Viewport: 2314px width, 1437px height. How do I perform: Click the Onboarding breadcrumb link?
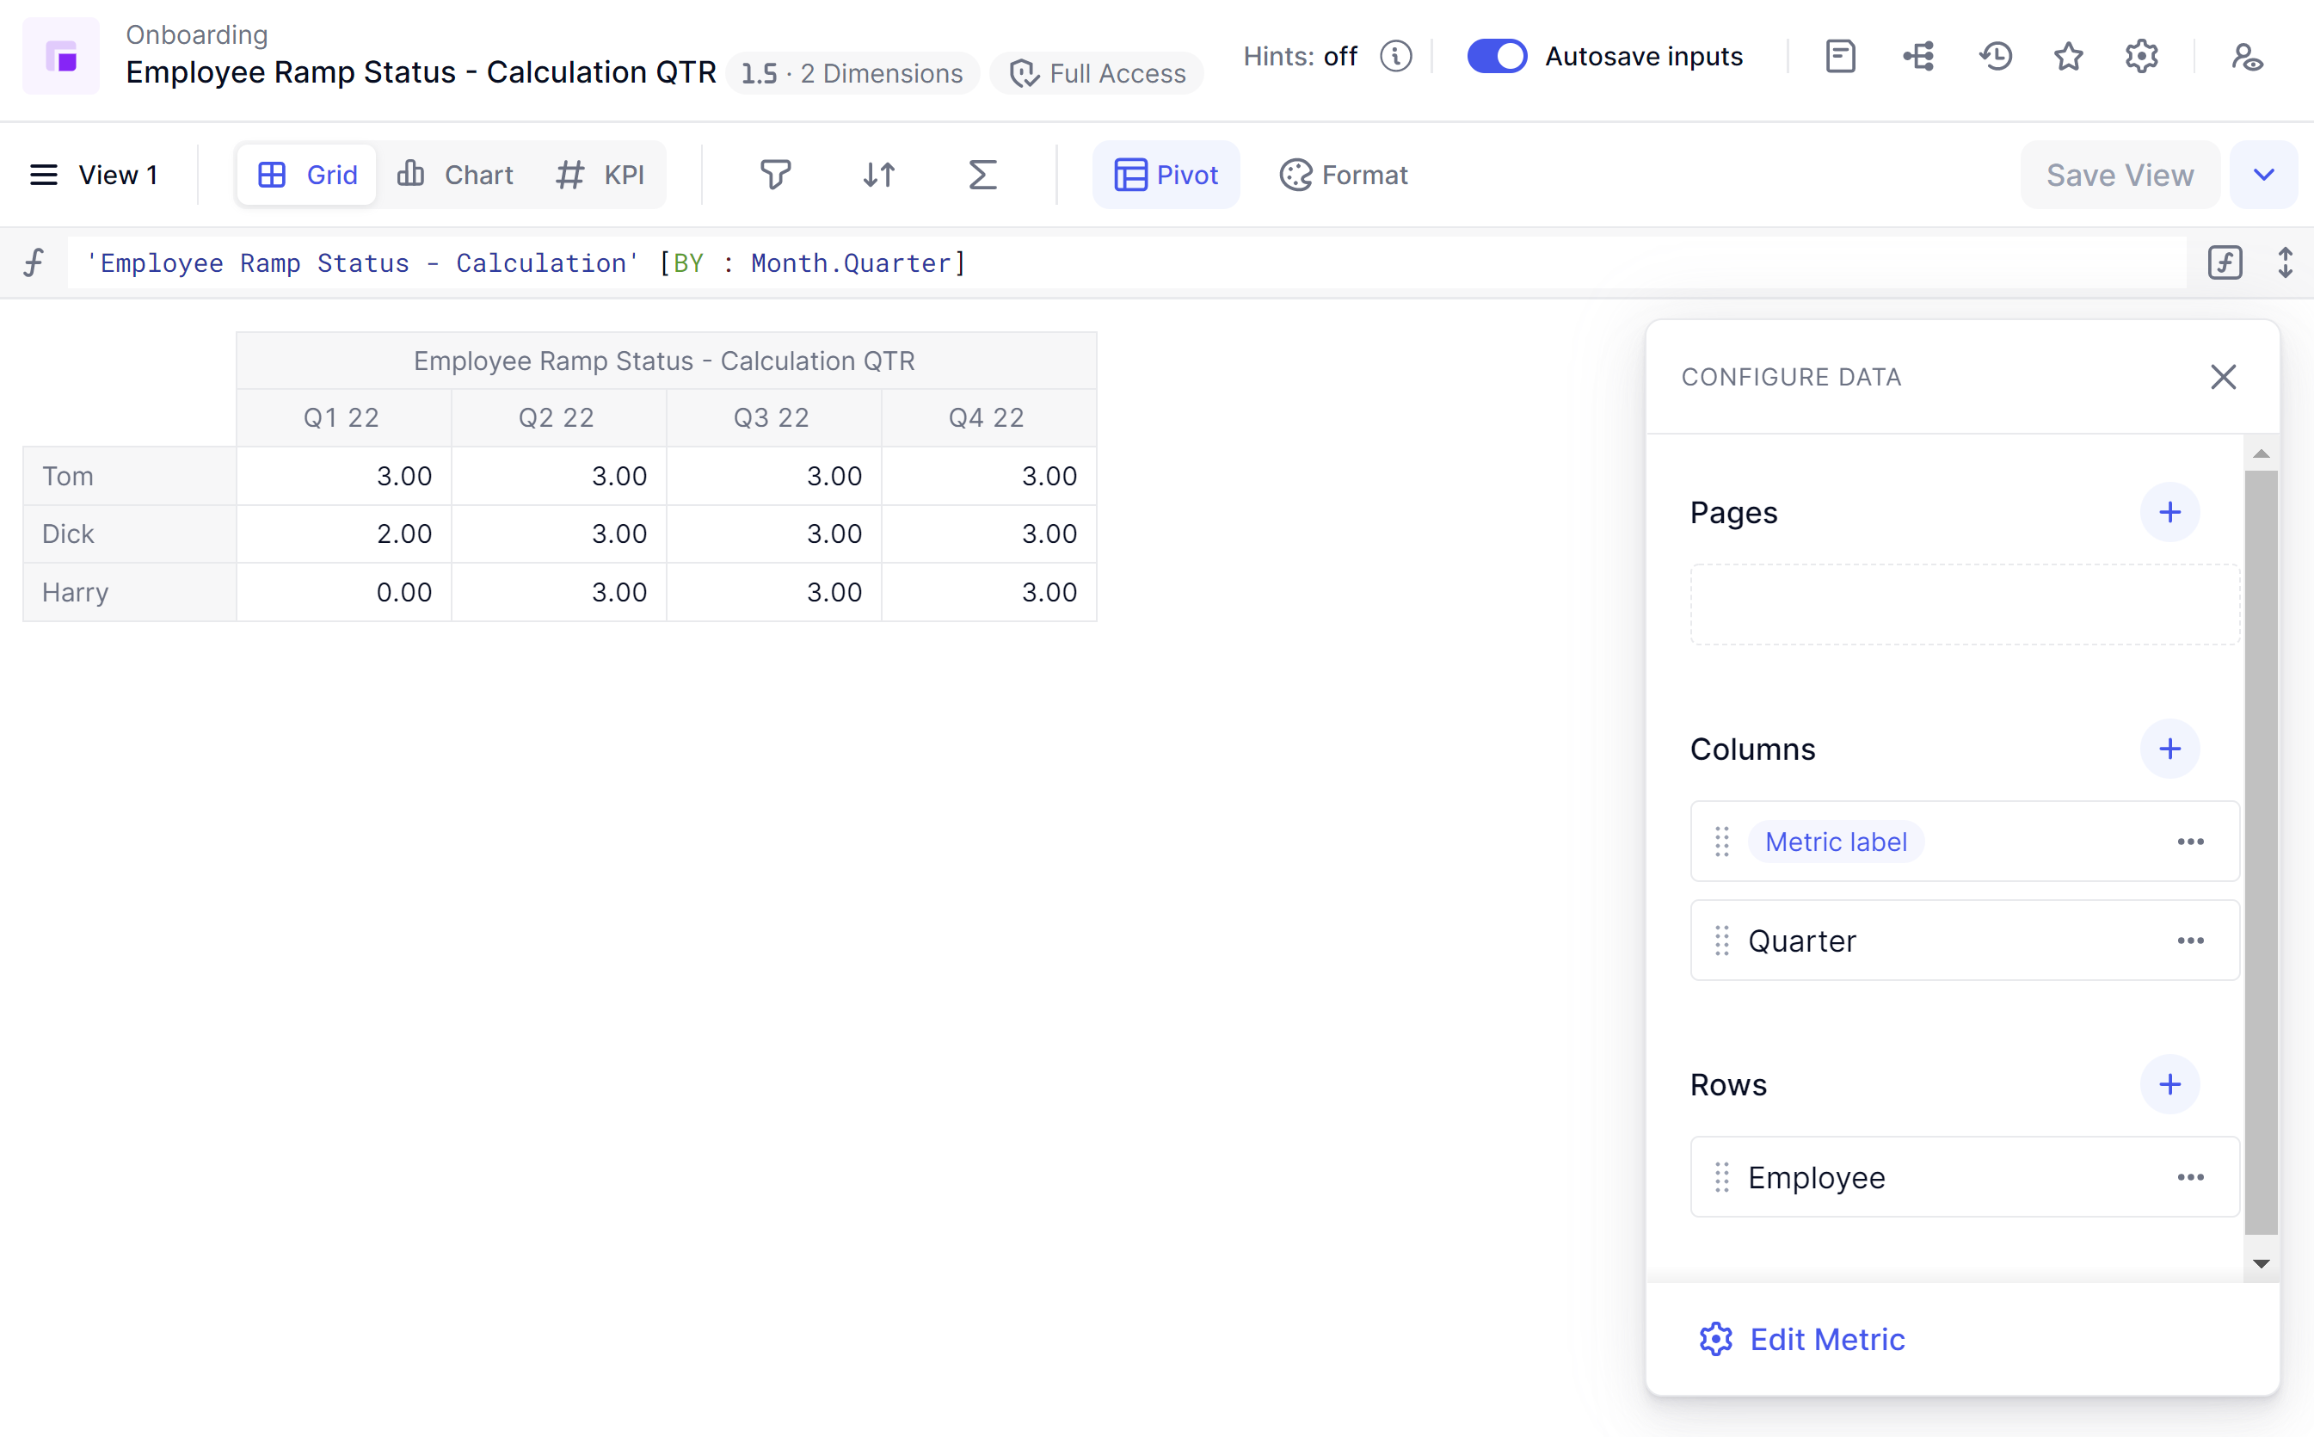(x=197, y=34)
